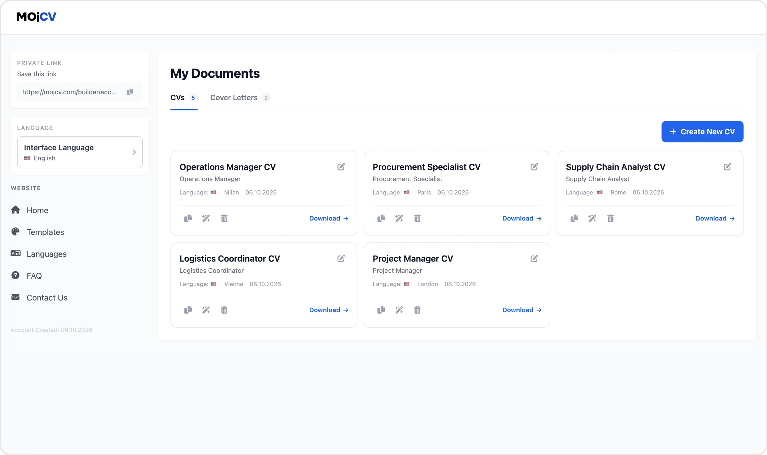Viewport: 767px width, 455px height.
Task: Delete the Supply Chain Analyst CV
Action: [611, 218]
